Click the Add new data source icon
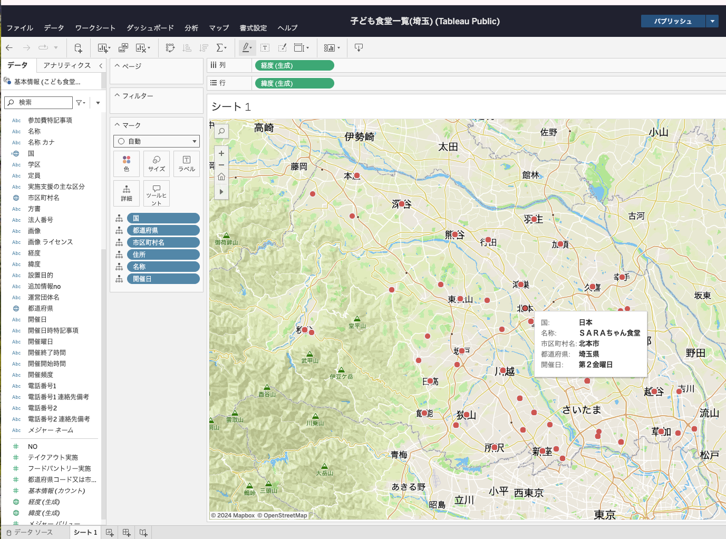 (78, 48)
